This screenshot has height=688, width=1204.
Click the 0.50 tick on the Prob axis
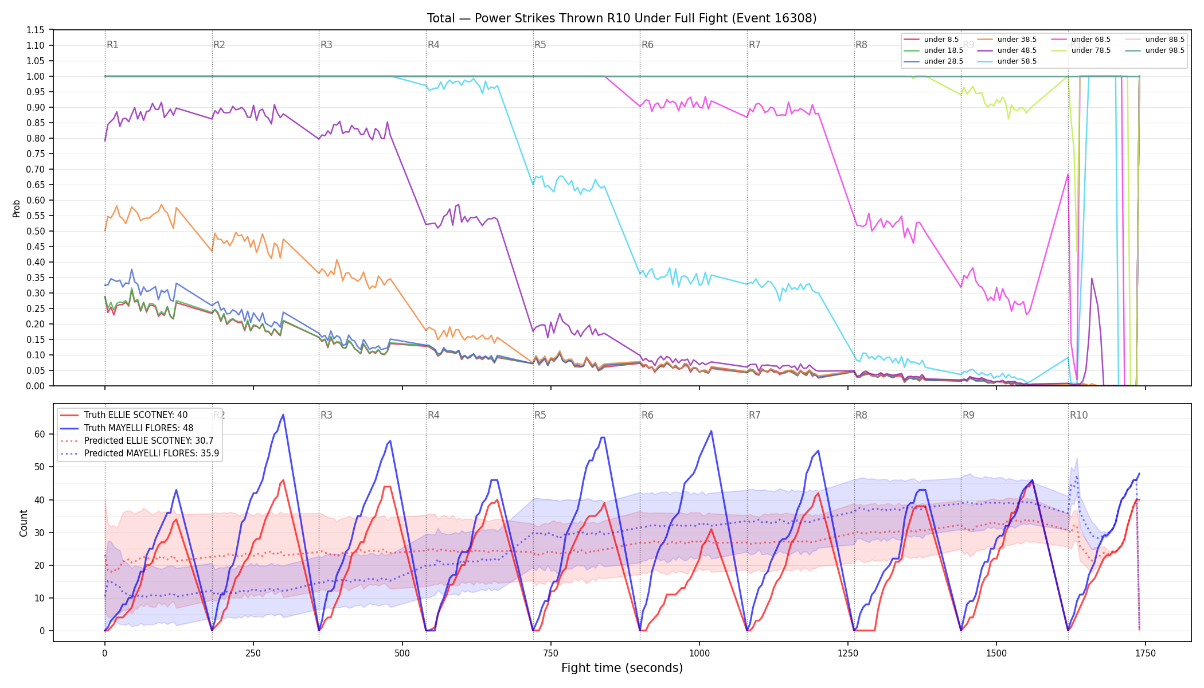(x=36, y=232)
